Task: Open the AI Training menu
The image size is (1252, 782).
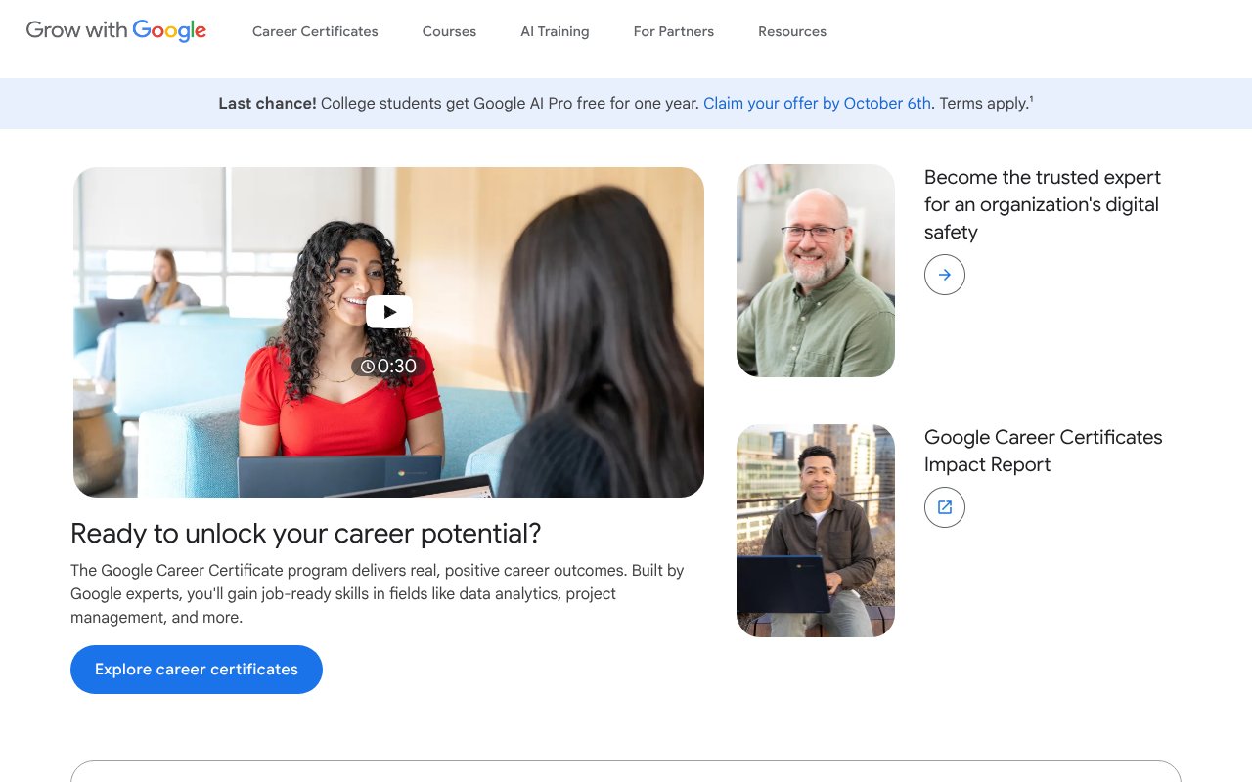Action: (x=555, y=31)
